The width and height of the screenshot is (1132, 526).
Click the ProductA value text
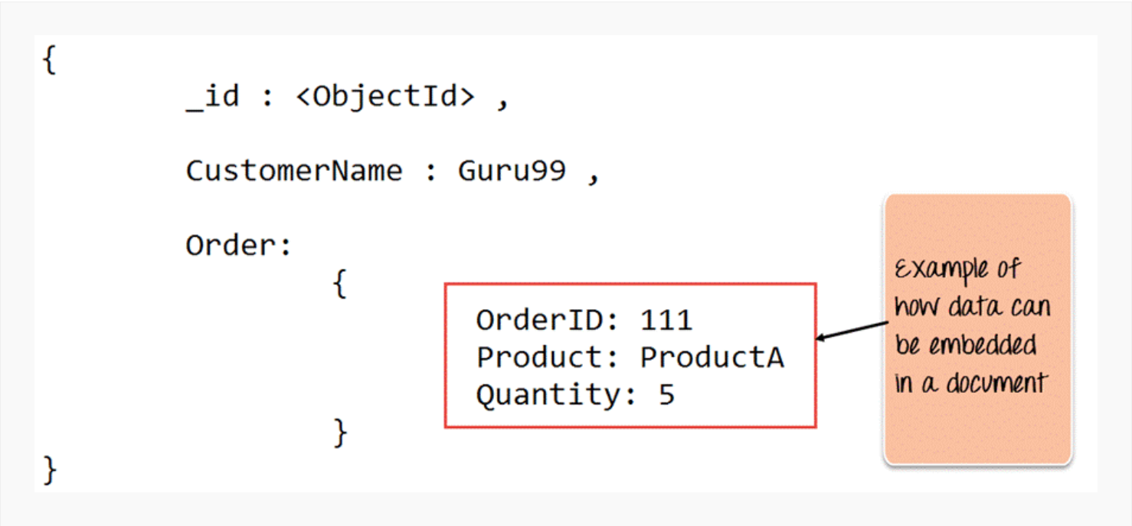(712, 358)
